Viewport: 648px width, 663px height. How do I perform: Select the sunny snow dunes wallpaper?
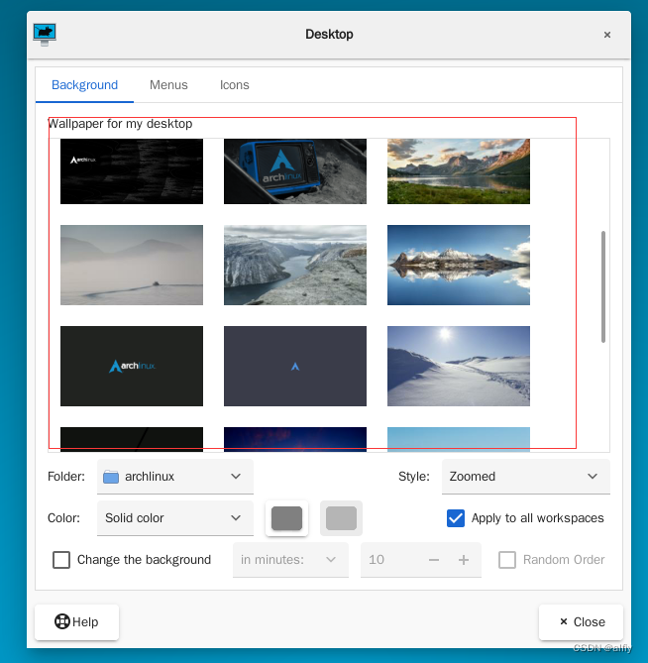(459, 366)
